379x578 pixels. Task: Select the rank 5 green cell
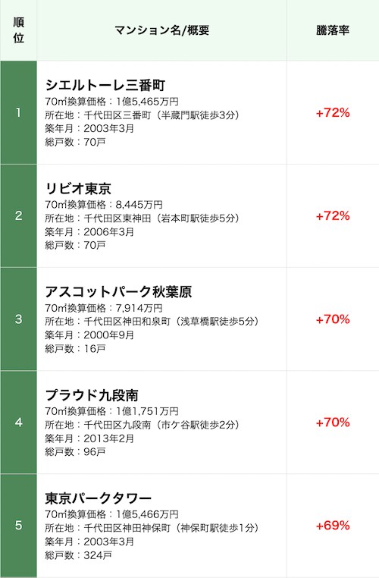(18, 526)
